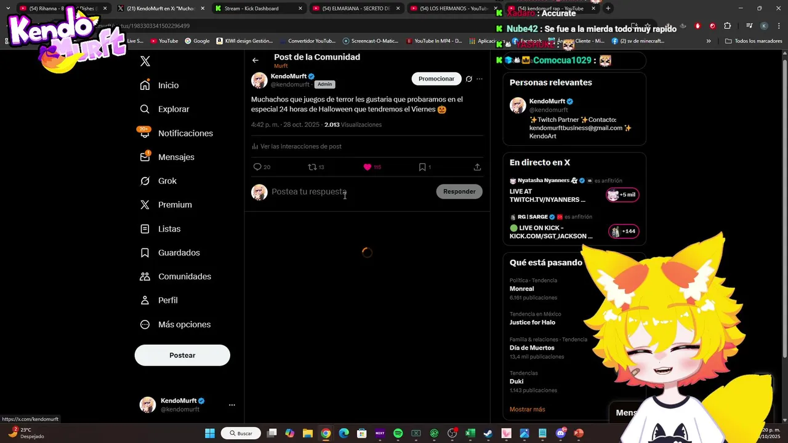788x443 pixels.
Task: Click Ver las interacciones de post
Action: coord(297,146)
